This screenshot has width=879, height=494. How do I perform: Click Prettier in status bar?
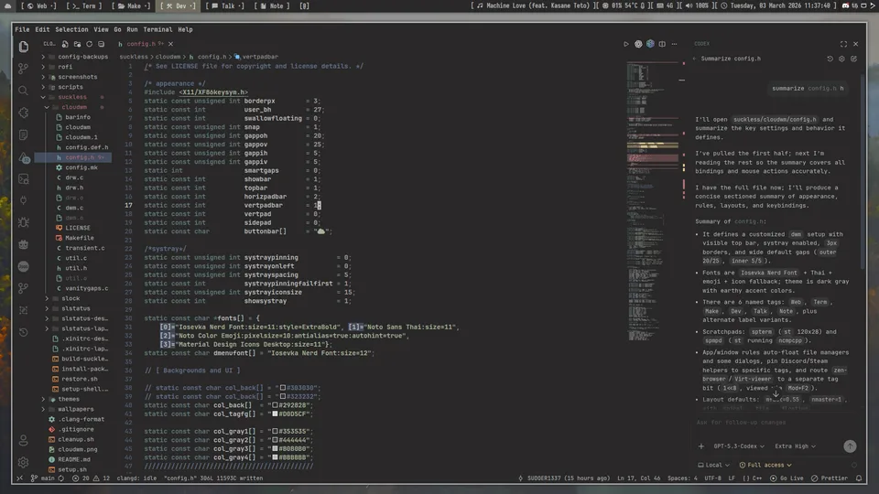pyautogui.click(x=830, y=478)
